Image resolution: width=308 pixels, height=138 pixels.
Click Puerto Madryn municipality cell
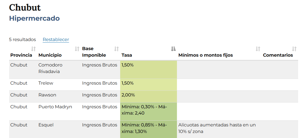(55, 107)
